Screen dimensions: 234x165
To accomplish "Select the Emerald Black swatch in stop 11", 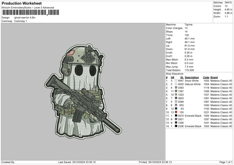I will pos(176,116).
